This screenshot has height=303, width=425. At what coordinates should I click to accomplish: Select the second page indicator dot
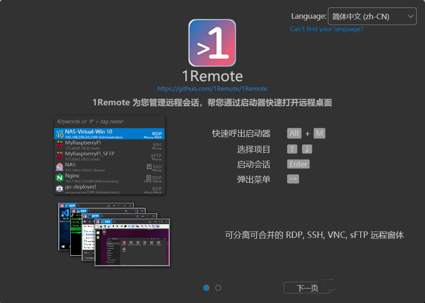[x=218, y=288]
